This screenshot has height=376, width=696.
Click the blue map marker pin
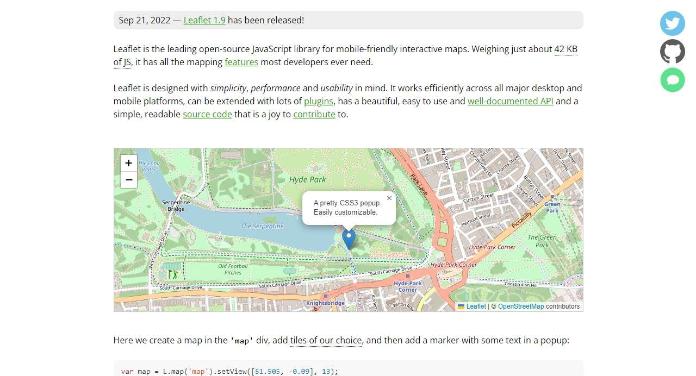(x=349, y=239)
